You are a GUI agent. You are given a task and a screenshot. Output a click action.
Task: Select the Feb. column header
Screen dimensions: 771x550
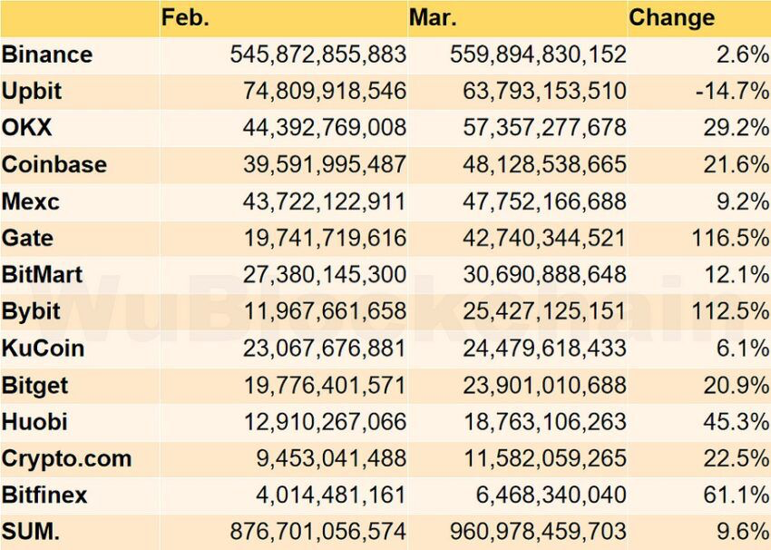185,18
